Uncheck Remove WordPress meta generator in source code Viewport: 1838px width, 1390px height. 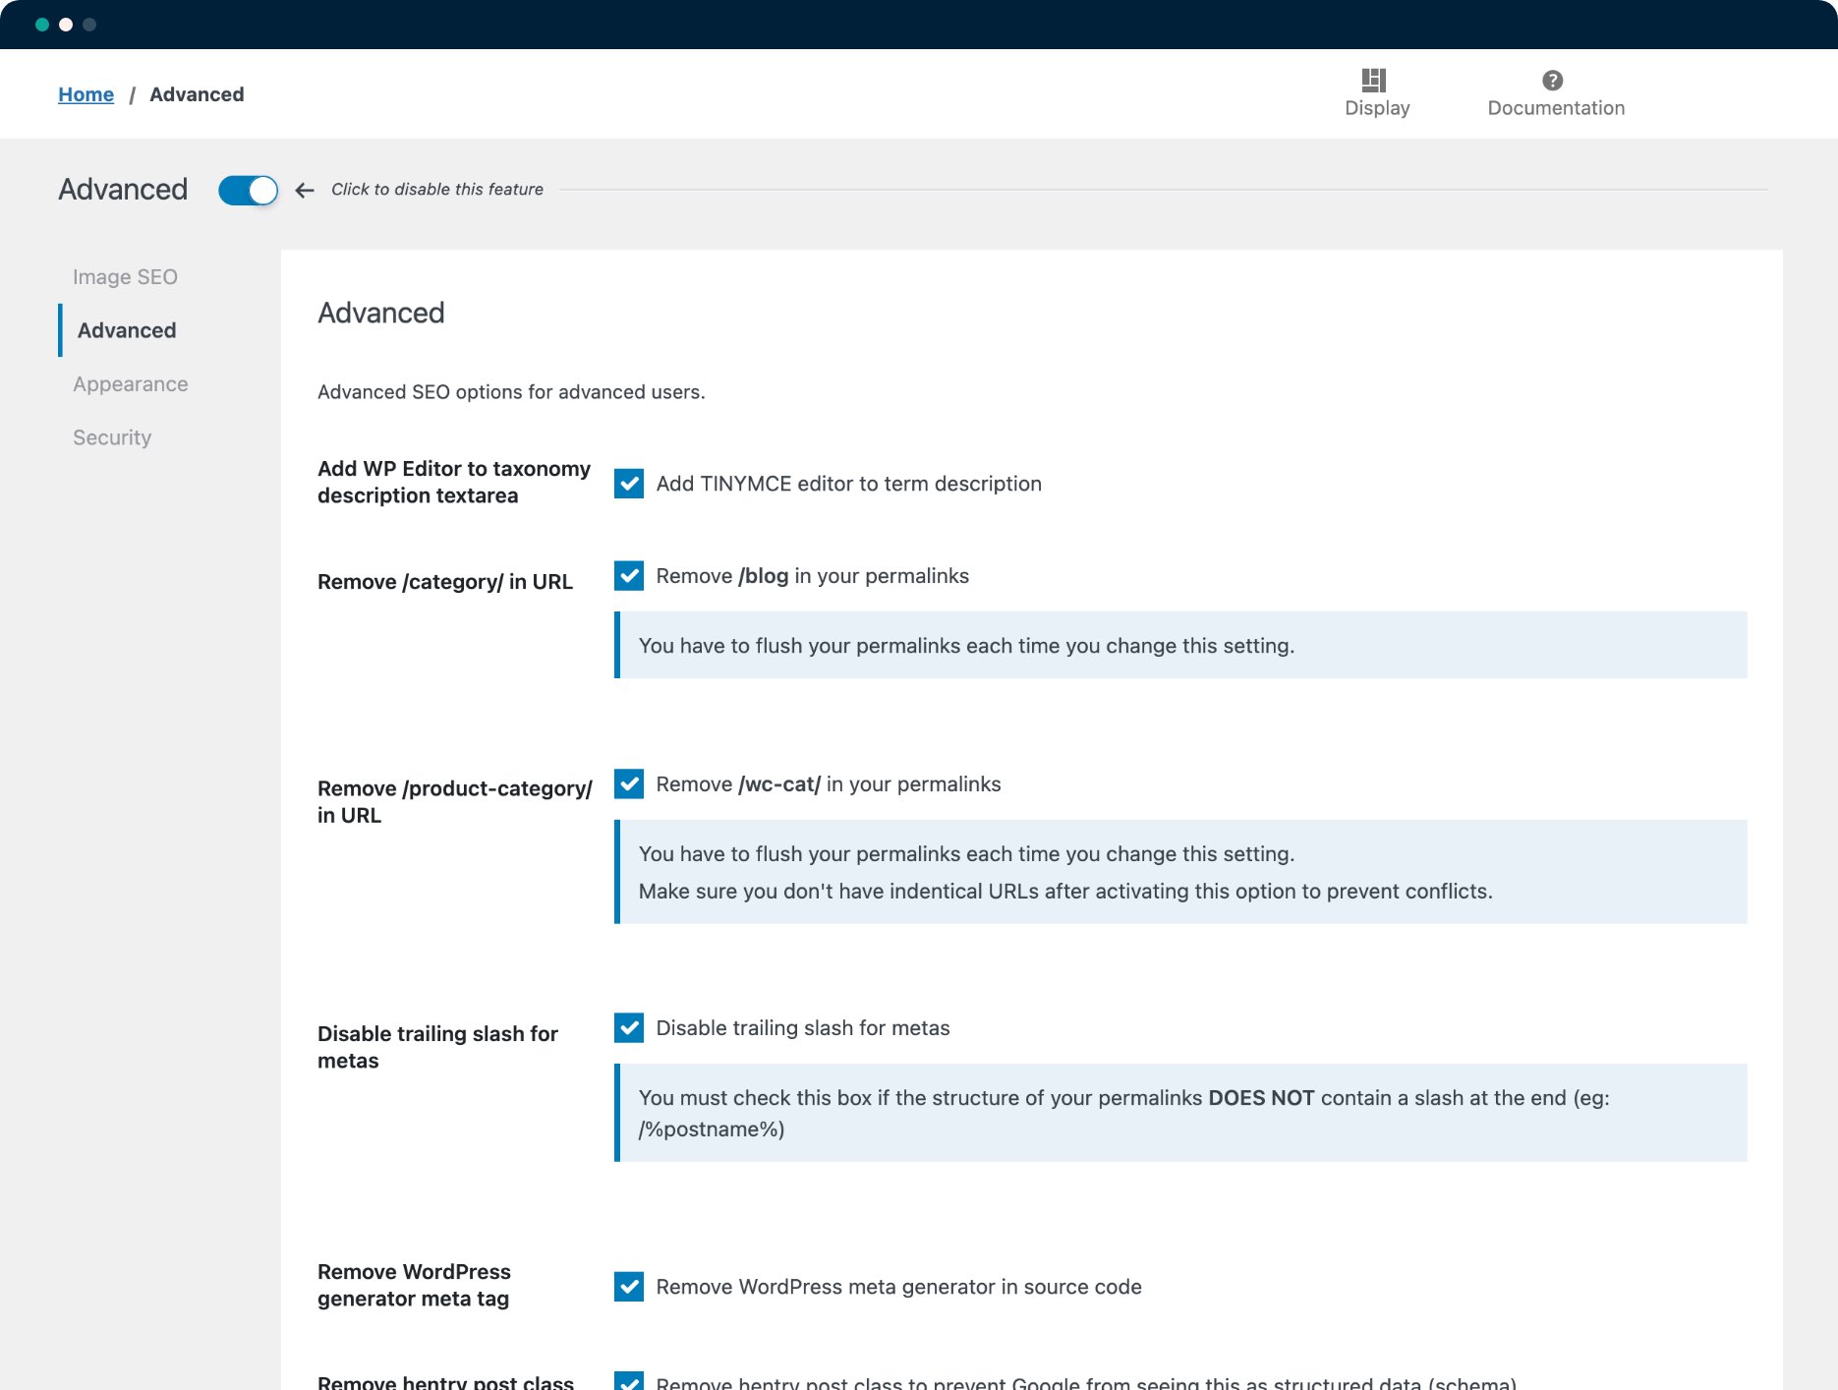coord(629,1287)
